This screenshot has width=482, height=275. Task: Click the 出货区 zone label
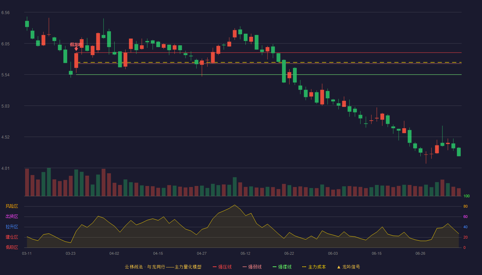pos(12,217)
